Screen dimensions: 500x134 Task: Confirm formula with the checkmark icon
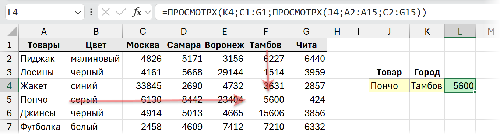pyautogui.click(x=121, y=13)
